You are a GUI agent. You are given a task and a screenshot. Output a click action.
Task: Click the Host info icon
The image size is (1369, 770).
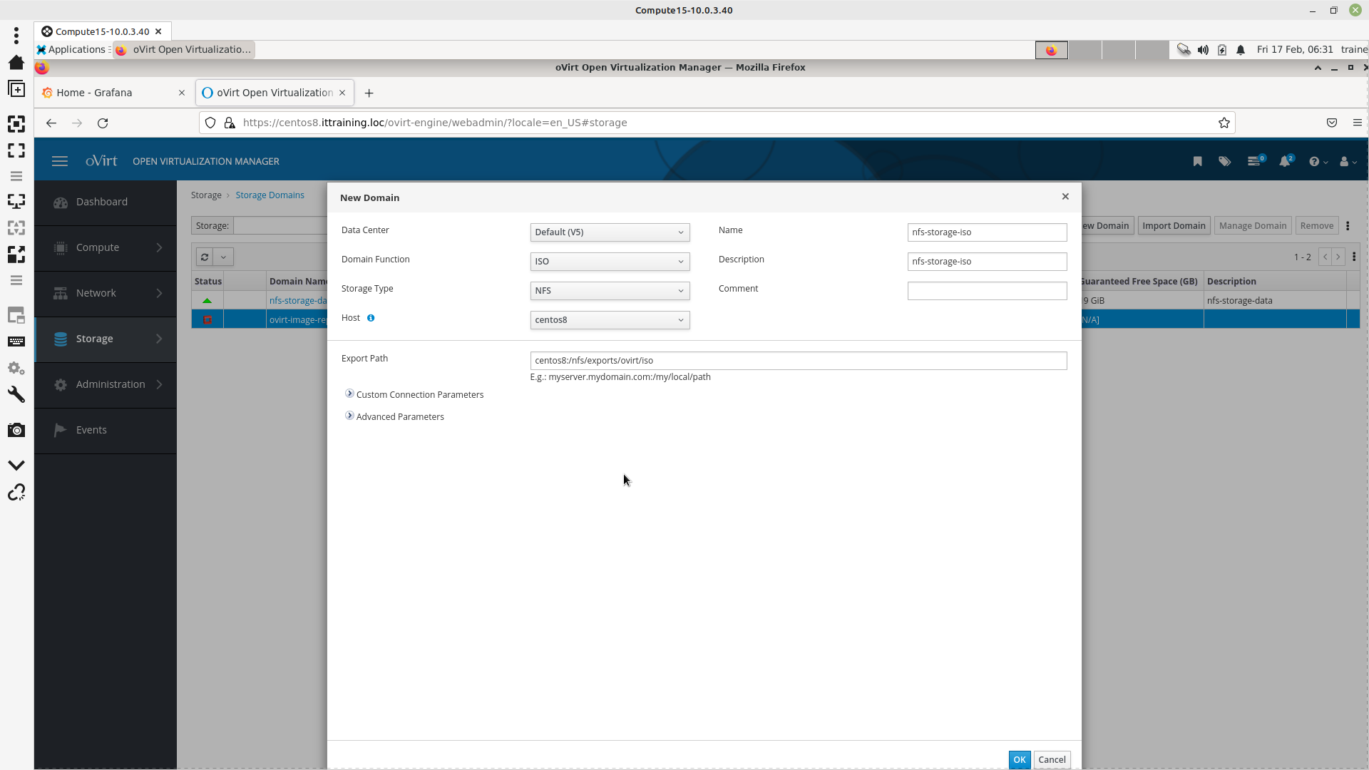pos(371,318)
